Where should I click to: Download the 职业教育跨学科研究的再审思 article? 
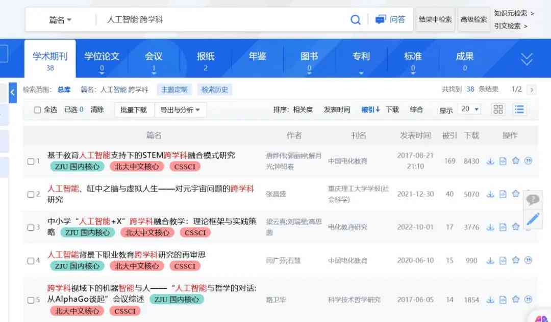[x=490, y=261]
